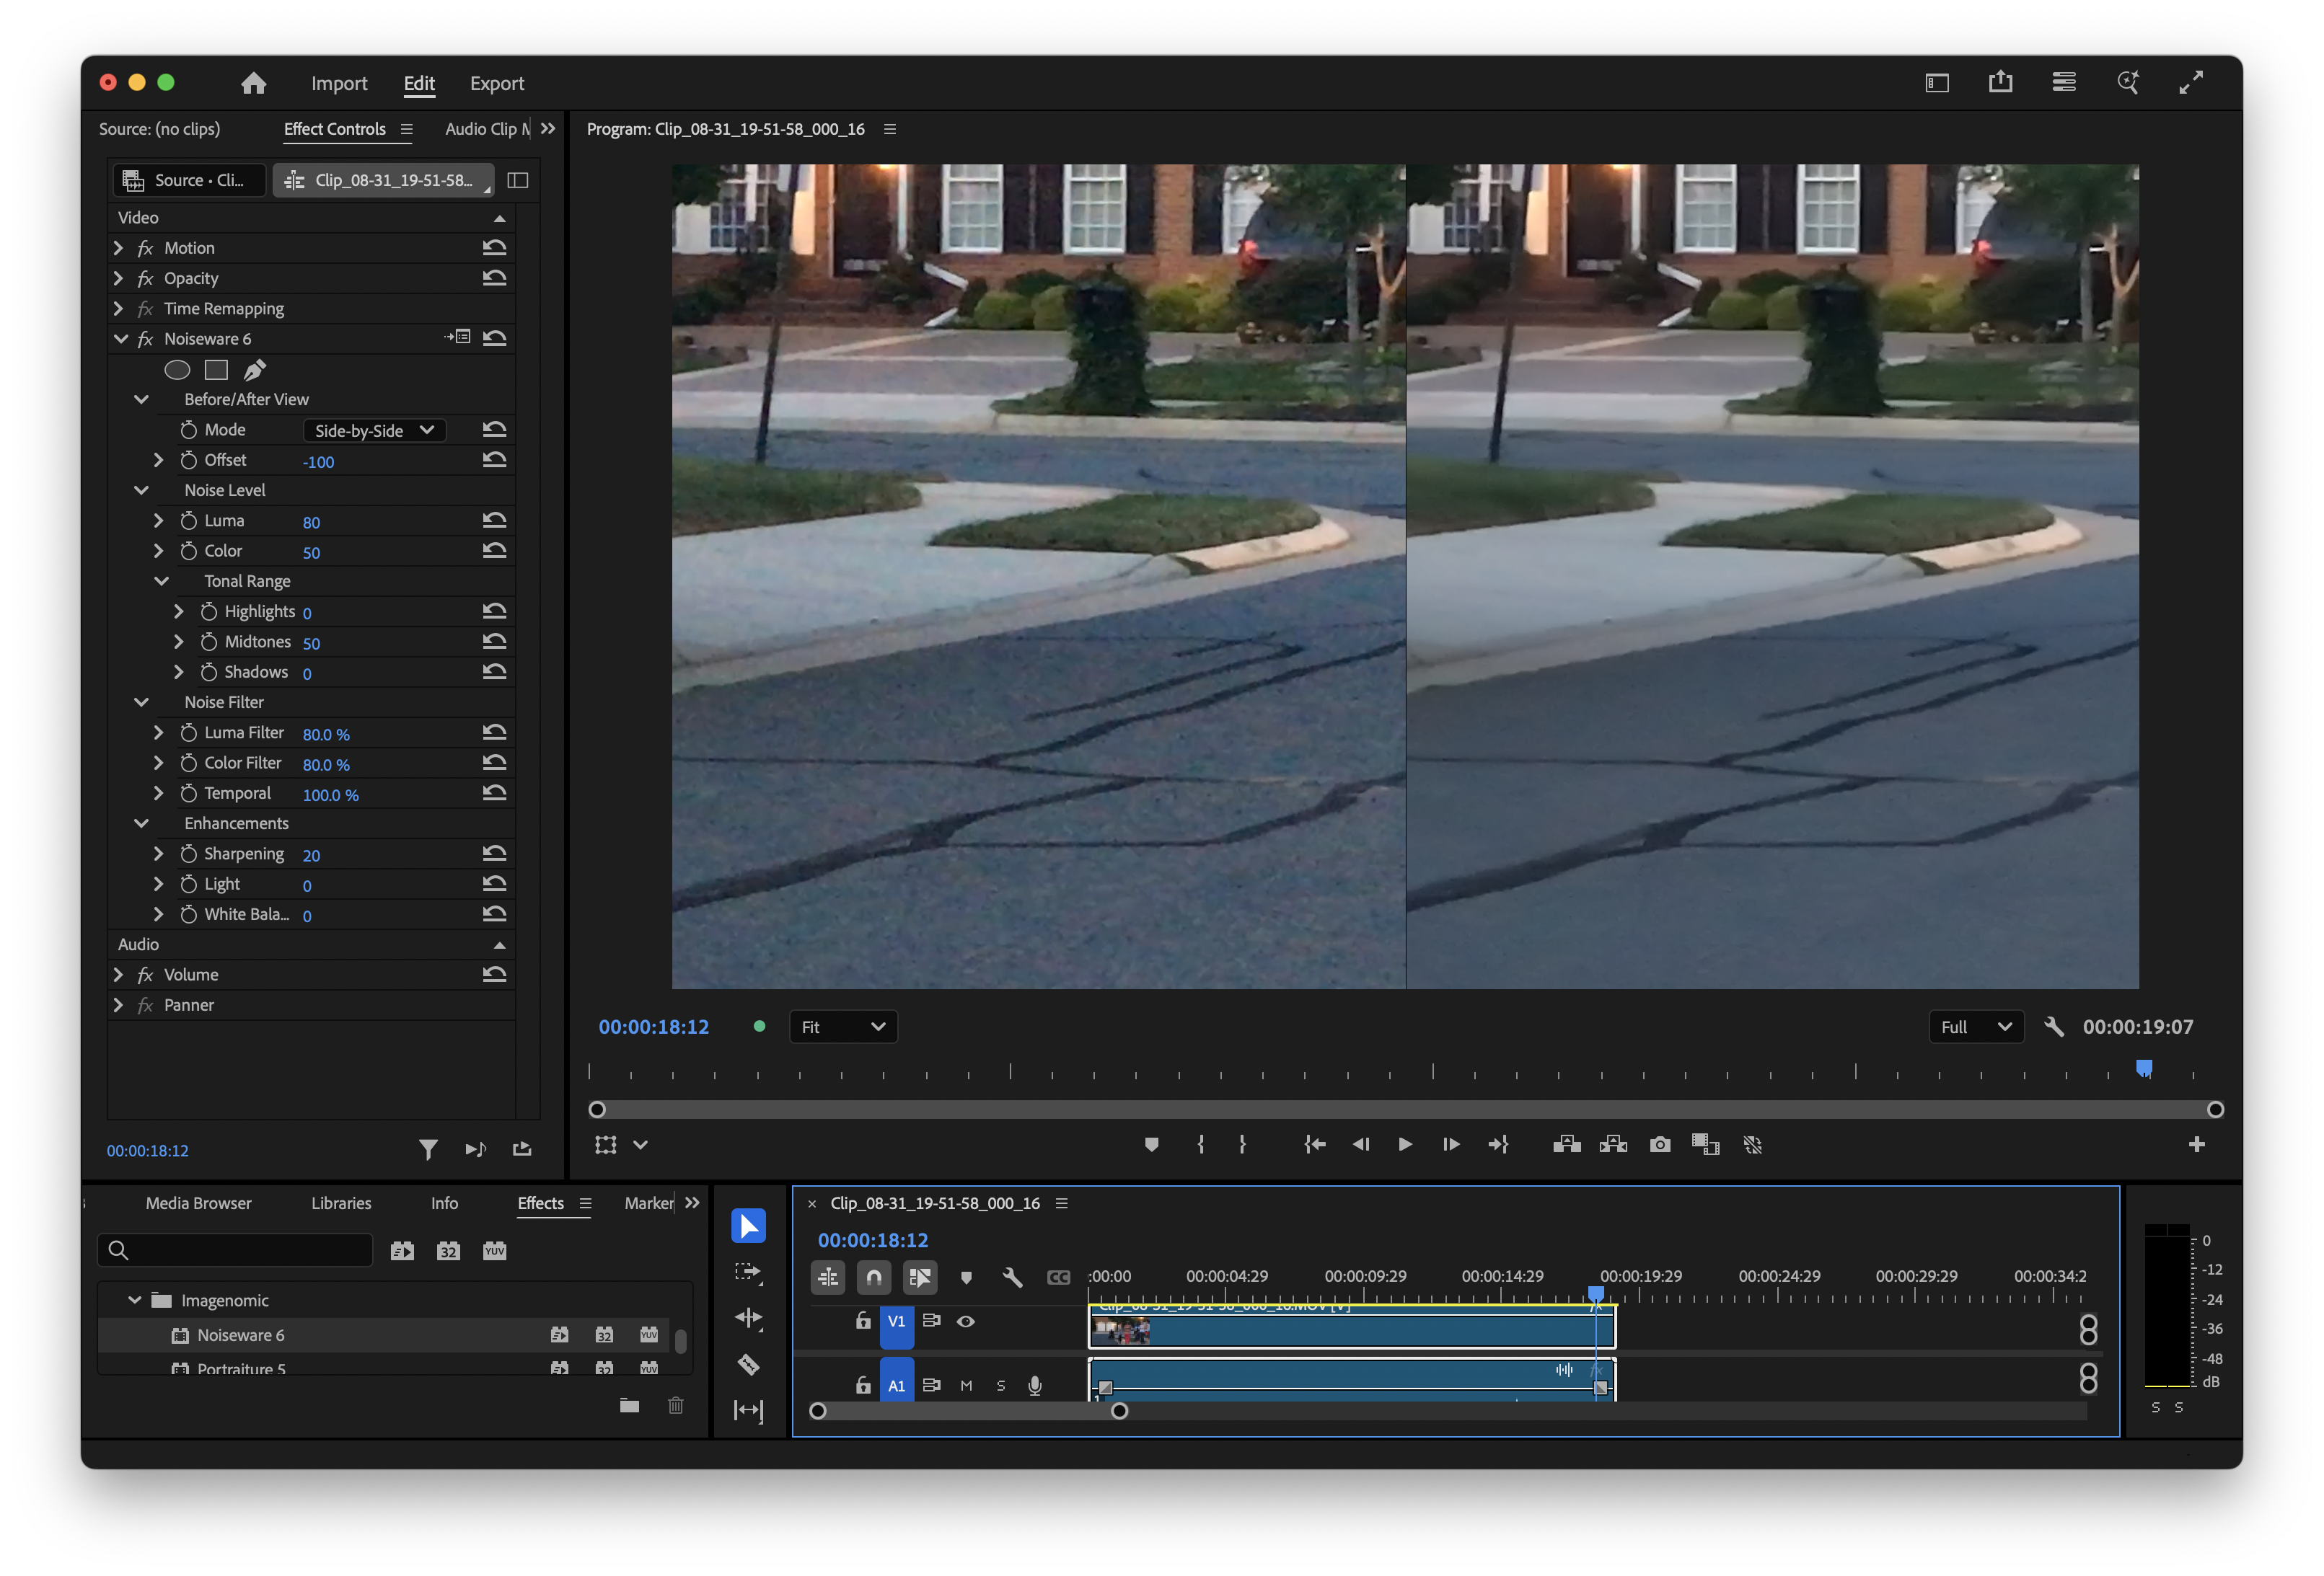Collapse the Noise Filter group
Image resolution: width=2324 pixels, height=1576 pixels.
pos(141,701)
